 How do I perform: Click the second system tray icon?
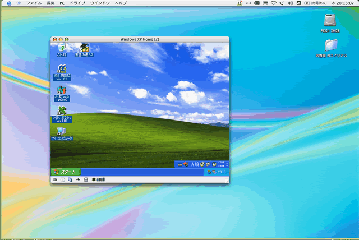(214, 172)
